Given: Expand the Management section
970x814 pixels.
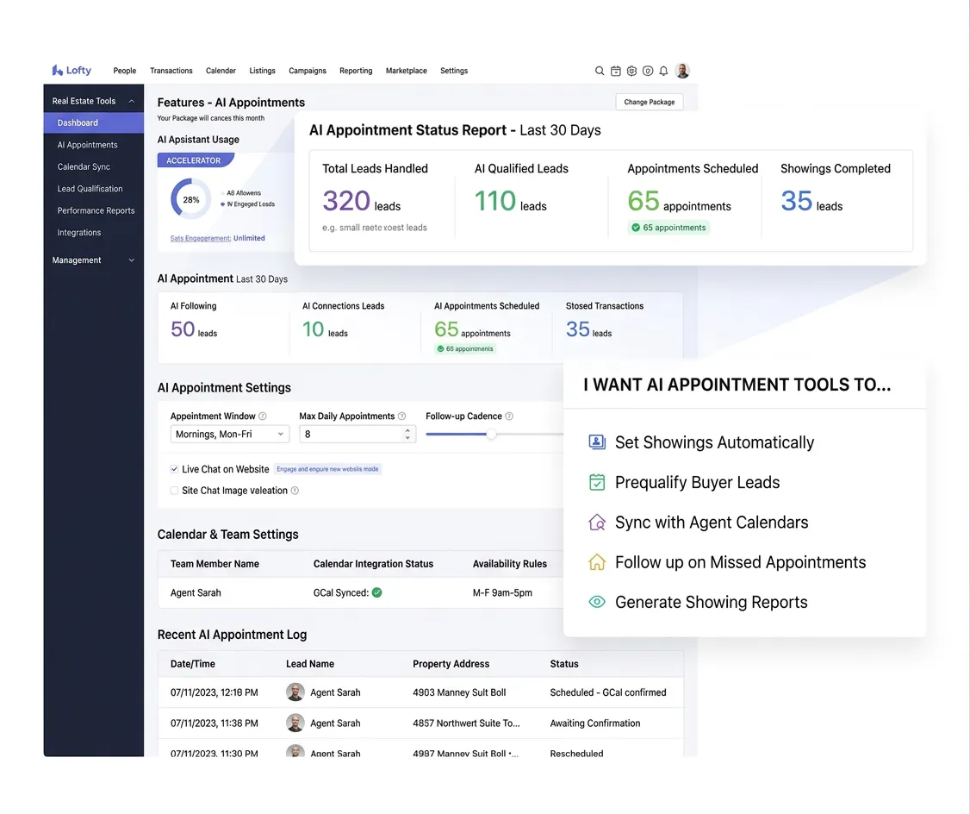Looking at the screenshot, I should click(x=131, y=260).
